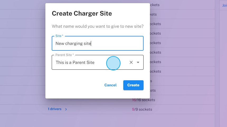
Task: Click the partially visible 'Joi' link
Action: click(224, 5)
